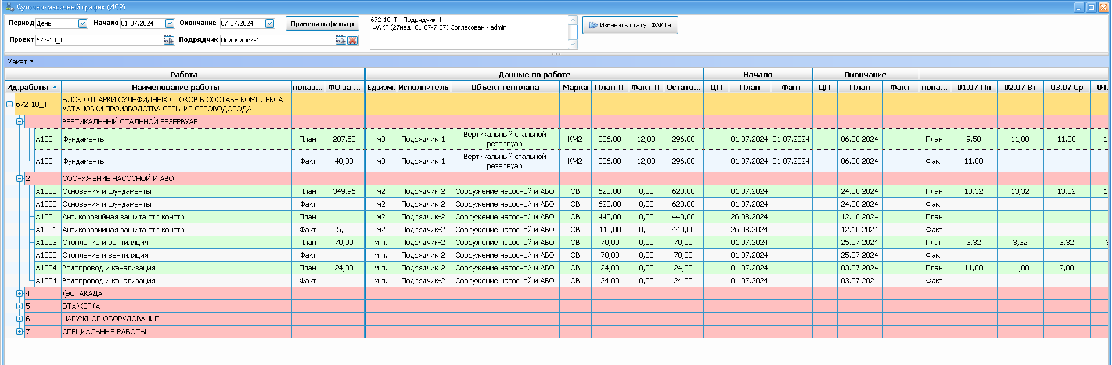Click the Наименование работы column header
The width and height of the screenshot is (1112, 365).
pos(175,88)
